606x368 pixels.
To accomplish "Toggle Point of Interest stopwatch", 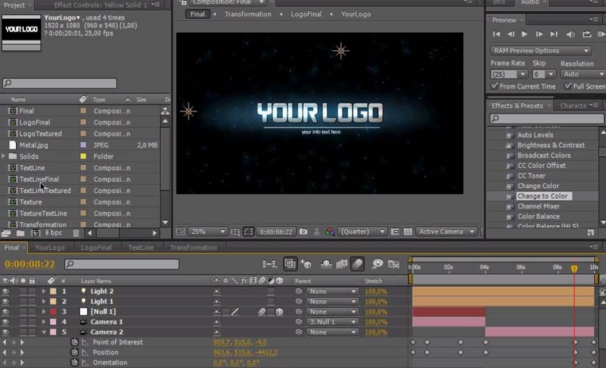I will 75,342.
